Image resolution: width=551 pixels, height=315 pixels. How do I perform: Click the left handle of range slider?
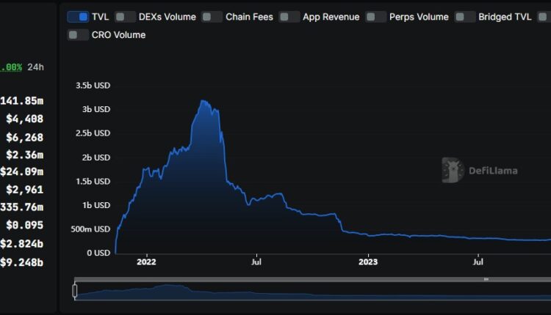tap(75, 291)
